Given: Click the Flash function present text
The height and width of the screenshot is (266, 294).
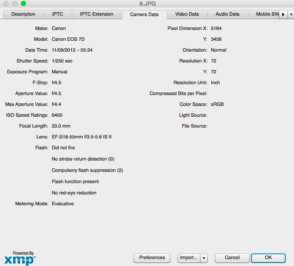Looking at the screenshot, I should click(75, 182).
